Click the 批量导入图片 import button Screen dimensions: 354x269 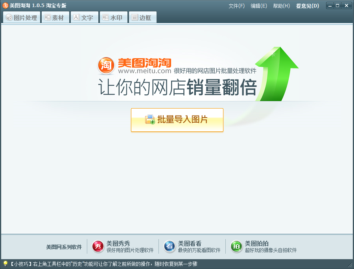click(x=177, y=119)
